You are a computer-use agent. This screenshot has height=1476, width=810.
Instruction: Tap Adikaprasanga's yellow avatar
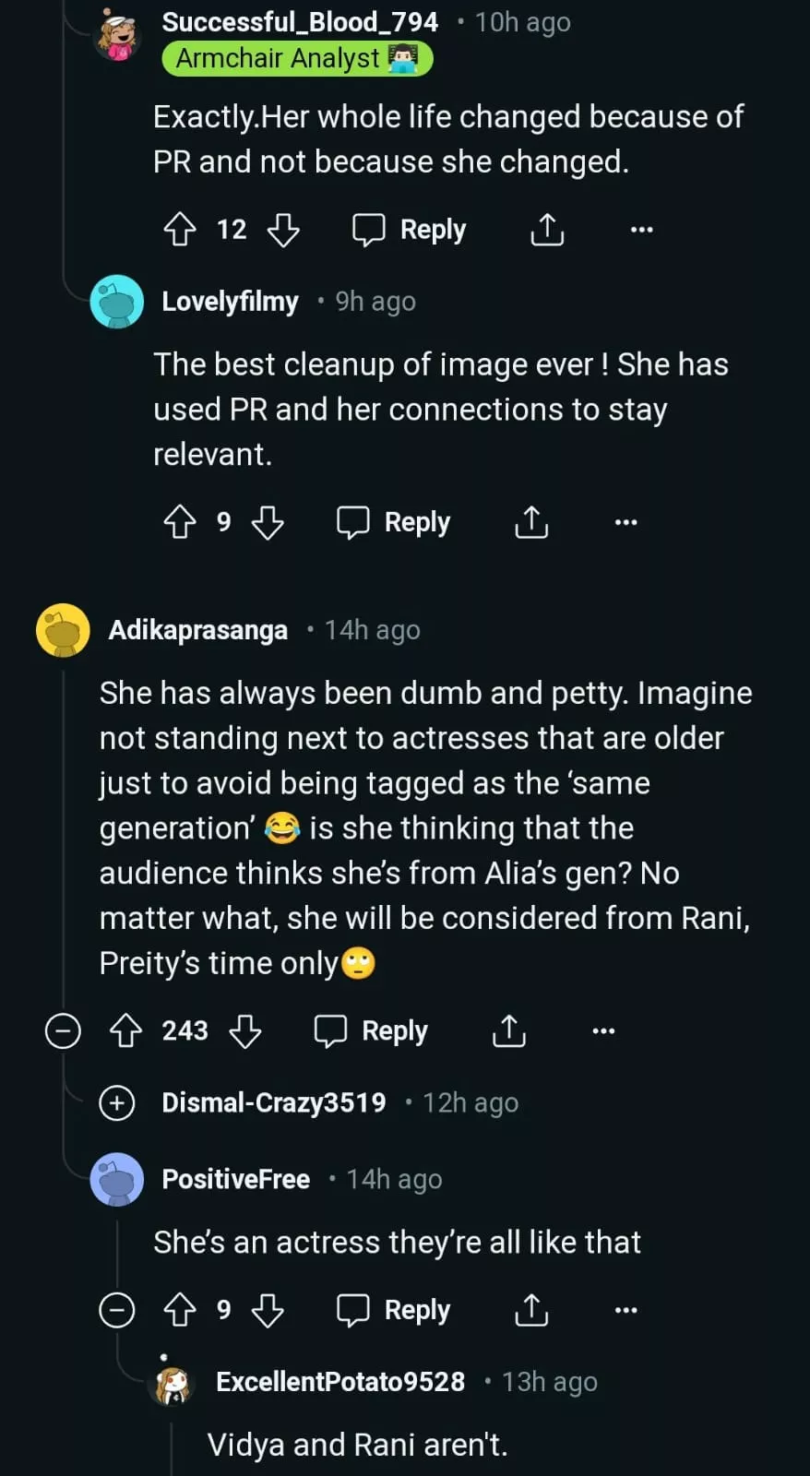click(x=63, y=630)
